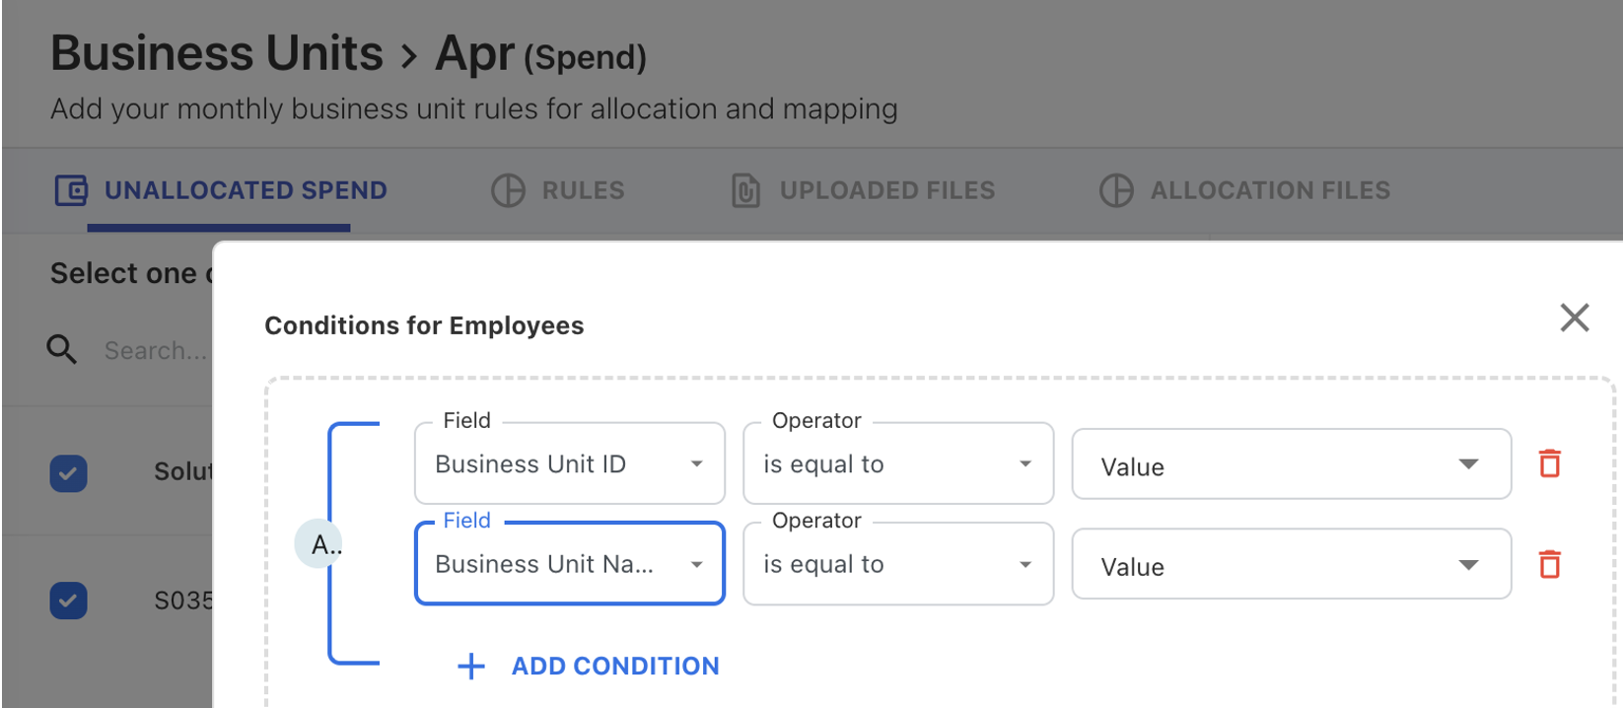Expand first row's 'is equal to' operator
The width and height of the screenshot is (1623, 708).
point(897,464)
